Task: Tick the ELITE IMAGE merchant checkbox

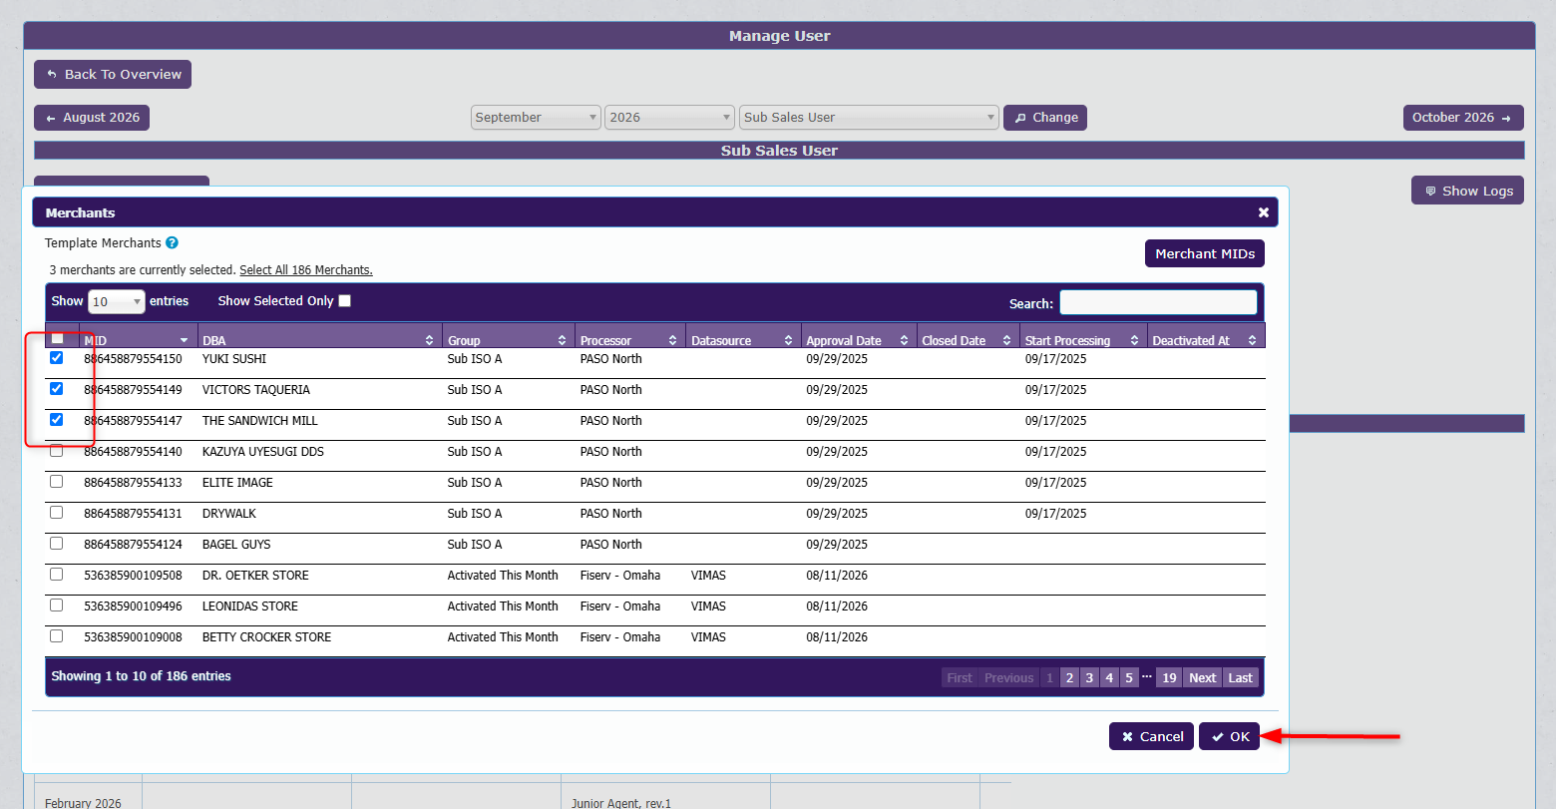Action: pyautogui.click(x=57, y=482)
